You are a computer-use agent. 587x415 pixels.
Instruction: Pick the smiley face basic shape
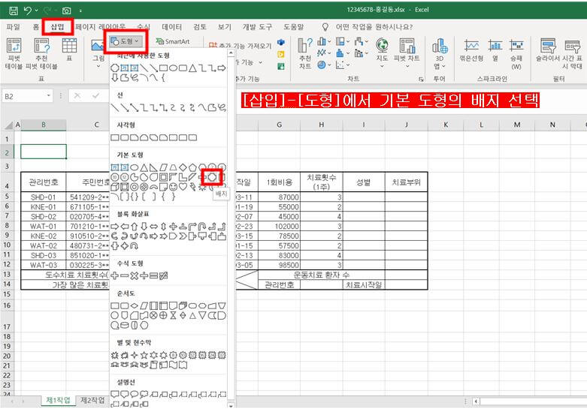(173, 187)
